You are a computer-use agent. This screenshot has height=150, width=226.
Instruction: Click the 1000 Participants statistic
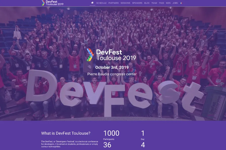[x=111, y=135]
